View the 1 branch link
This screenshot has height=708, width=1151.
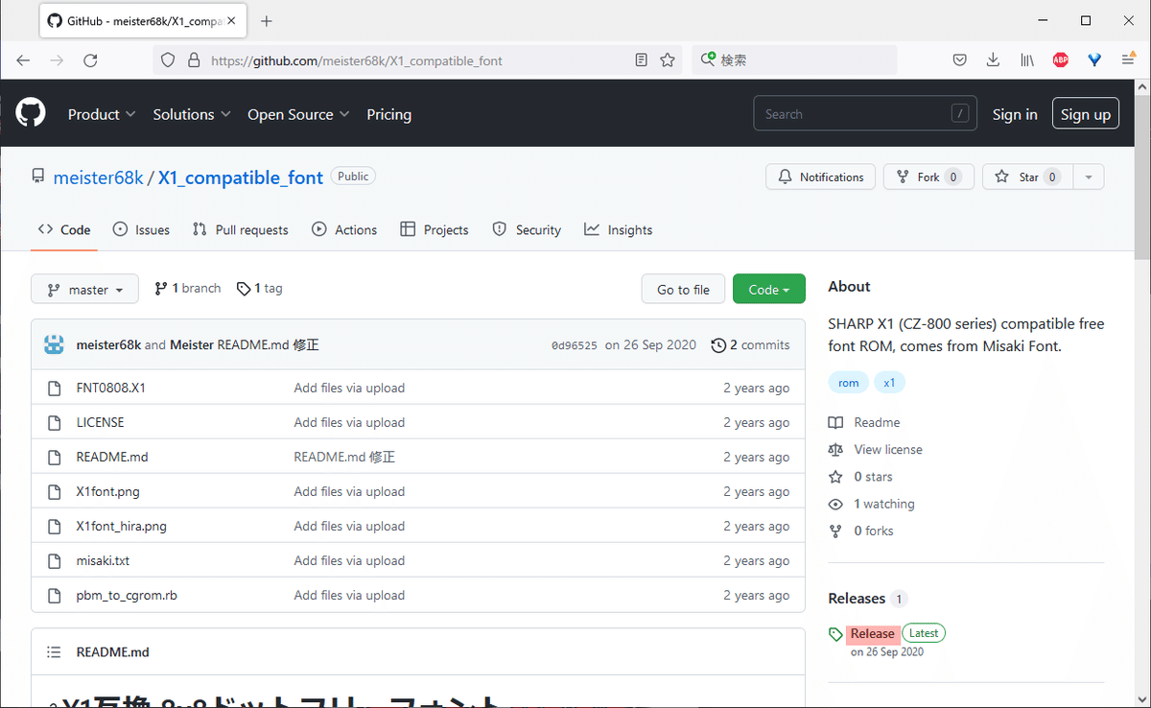[x=188, y=288]
